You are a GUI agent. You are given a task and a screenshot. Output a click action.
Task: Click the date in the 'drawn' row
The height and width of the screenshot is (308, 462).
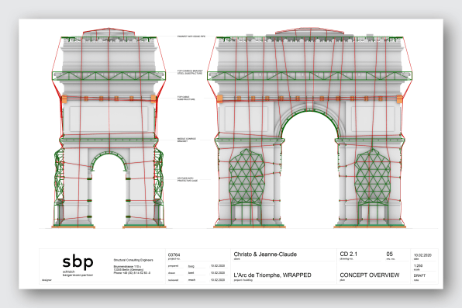tap(218, 273)
